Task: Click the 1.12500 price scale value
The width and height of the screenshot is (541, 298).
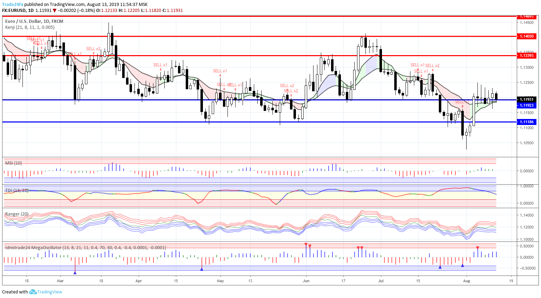Action: click(x=527, y=82)
